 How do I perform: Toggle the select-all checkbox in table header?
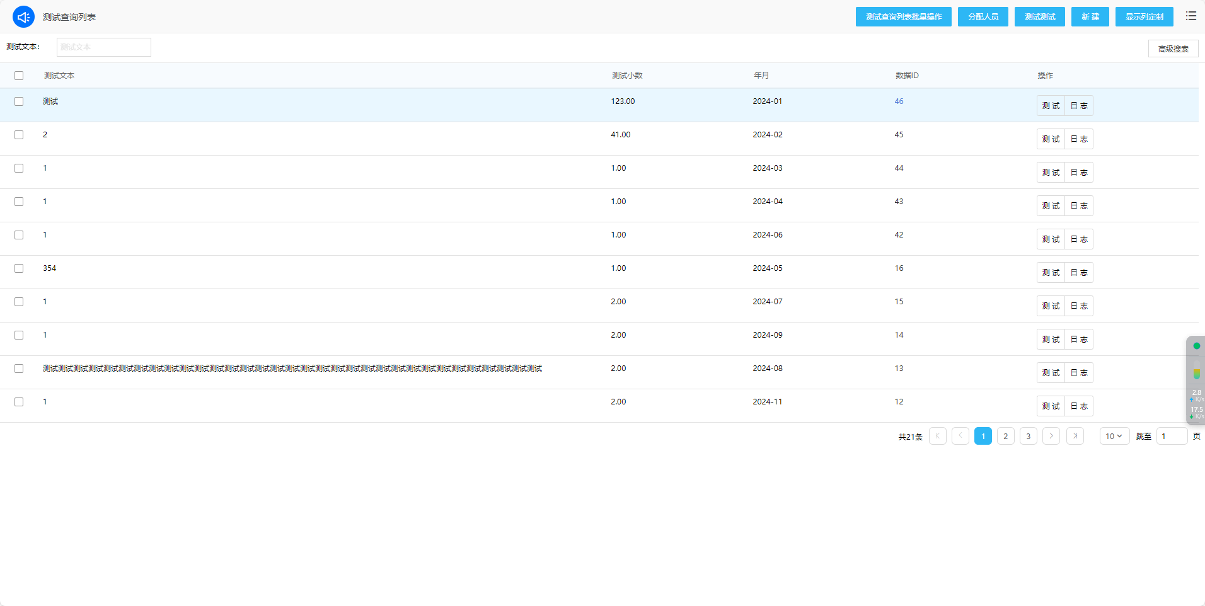[19, 76]
